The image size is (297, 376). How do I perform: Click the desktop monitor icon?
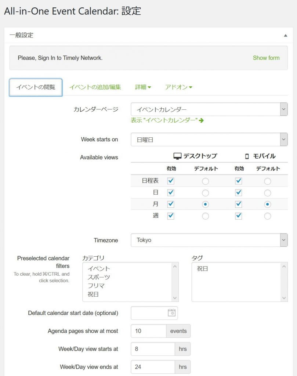178,156
